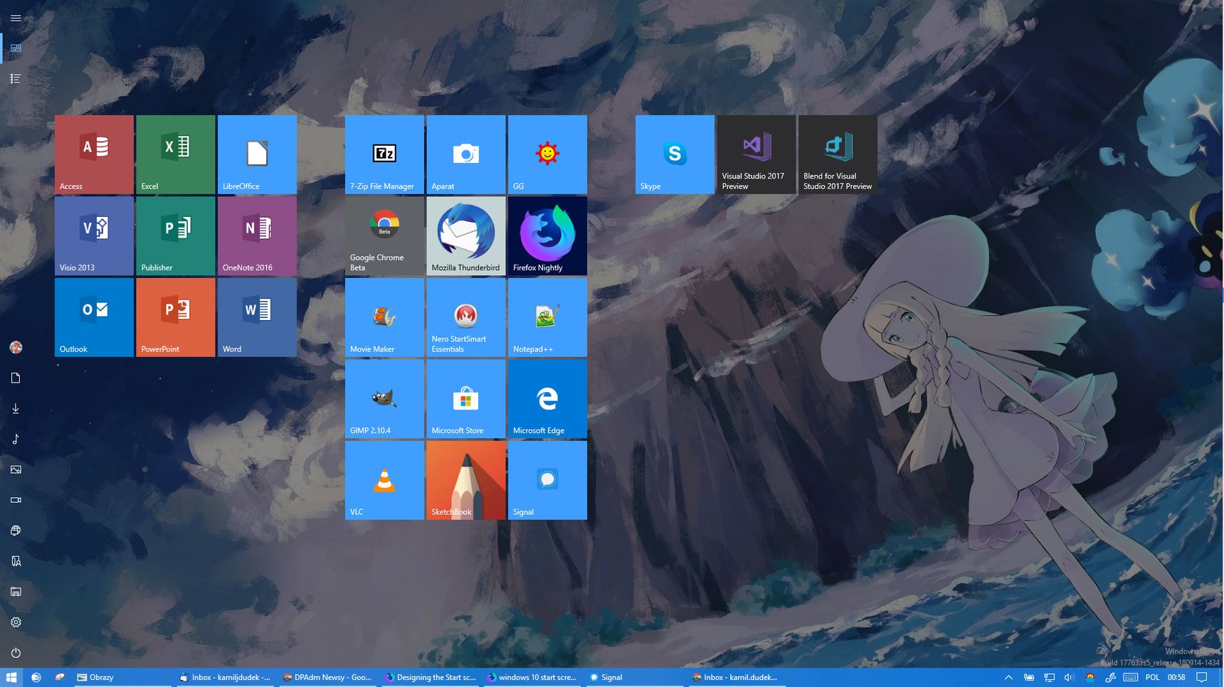Viewport: 1224px width, 687px height.
Task: Change POL keyboard language indicator
Action: pos(1153,678)
